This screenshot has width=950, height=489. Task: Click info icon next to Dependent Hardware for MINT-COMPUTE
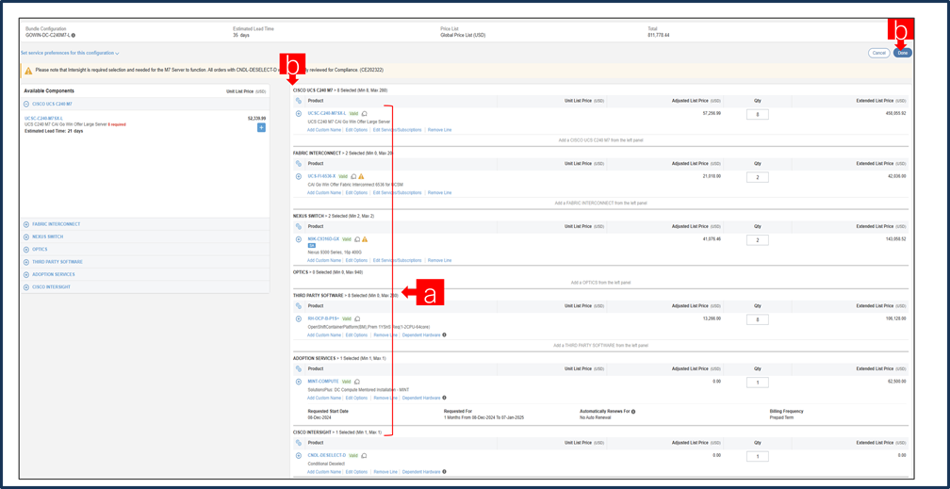coord(444,398)
